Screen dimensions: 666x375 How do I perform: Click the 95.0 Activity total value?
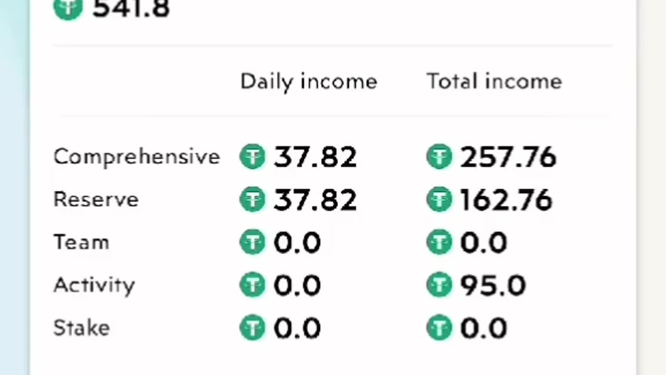(493, 285)
